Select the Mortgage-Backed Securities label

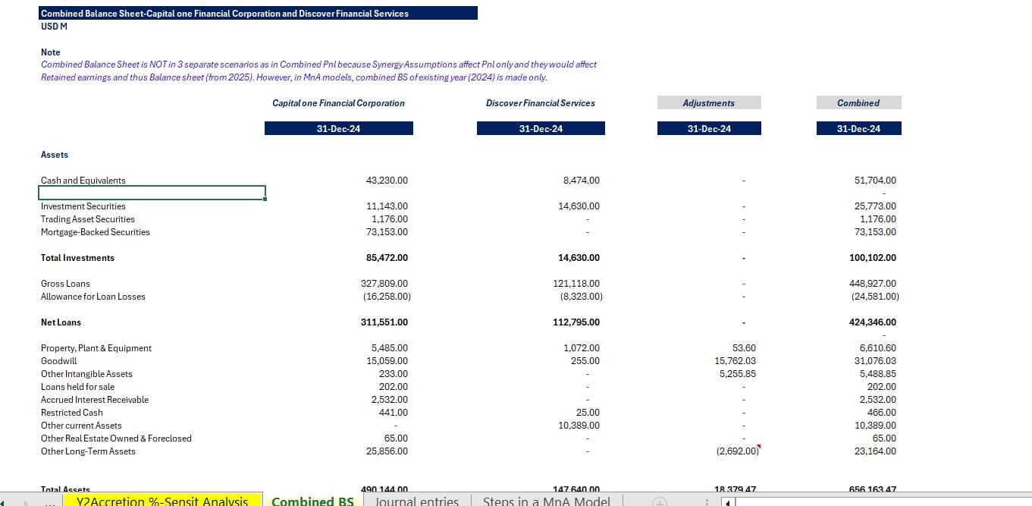[96, 232]
